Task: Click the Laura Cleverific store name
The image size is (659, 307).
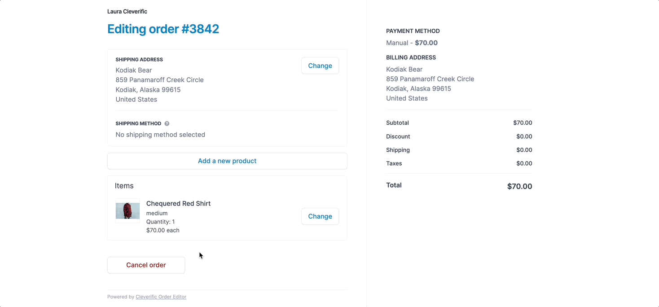Action: pos(127,12)
